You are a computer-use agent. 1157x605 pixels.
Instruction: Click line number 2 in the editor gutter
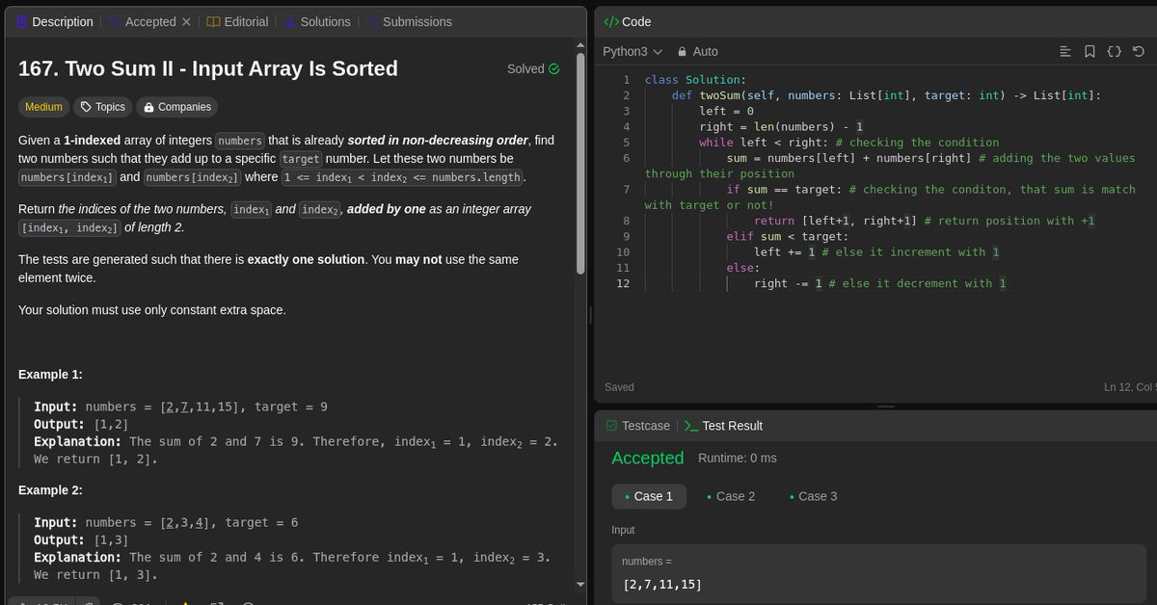pos(626,95)
